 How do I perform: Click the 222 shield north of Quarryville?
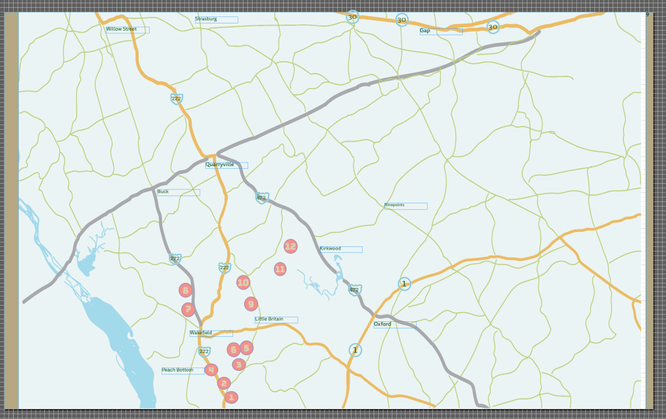[176, 98]
